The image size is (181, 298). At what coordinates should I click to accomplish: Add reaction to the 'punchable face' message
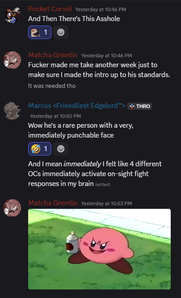click(x=61, y=149)
